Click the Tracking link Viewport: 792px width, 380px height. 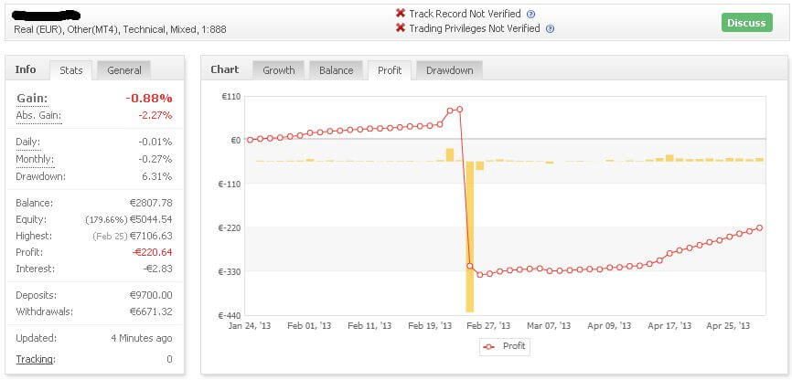tap(35, 359)
